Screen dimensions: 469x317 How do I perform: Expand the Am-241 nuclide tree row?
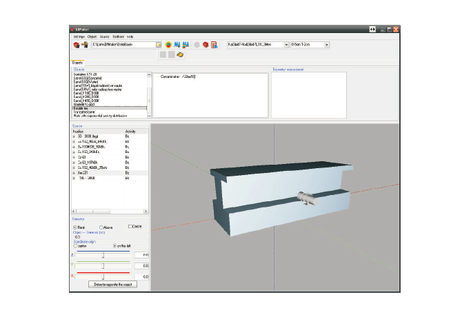74,173
